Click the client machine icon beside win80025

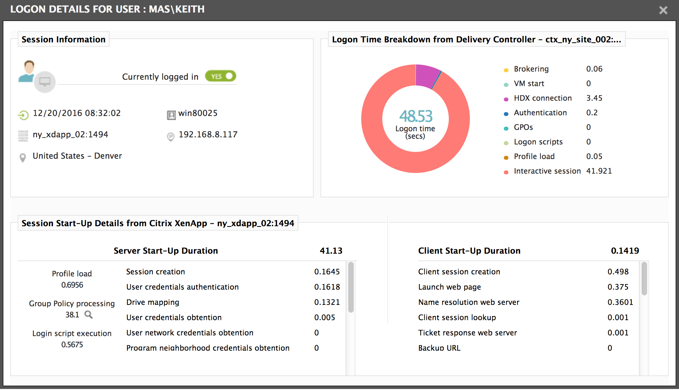click(x=171, y=115)
